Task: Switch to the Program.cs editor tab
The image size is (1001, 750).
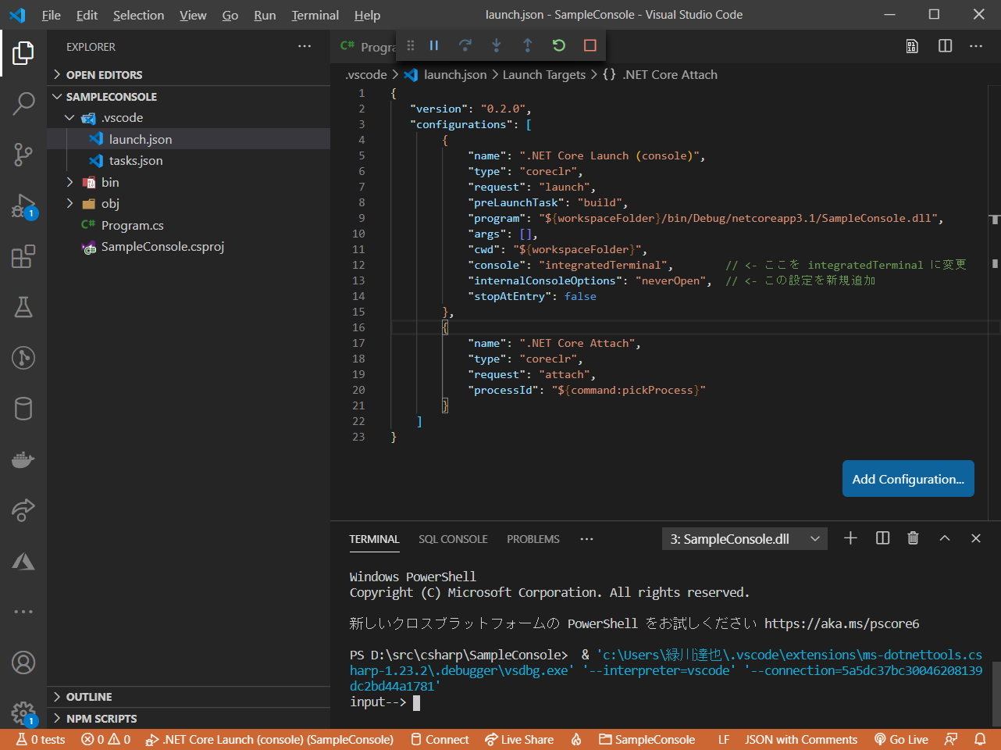Action: click(x=368, y=47)
